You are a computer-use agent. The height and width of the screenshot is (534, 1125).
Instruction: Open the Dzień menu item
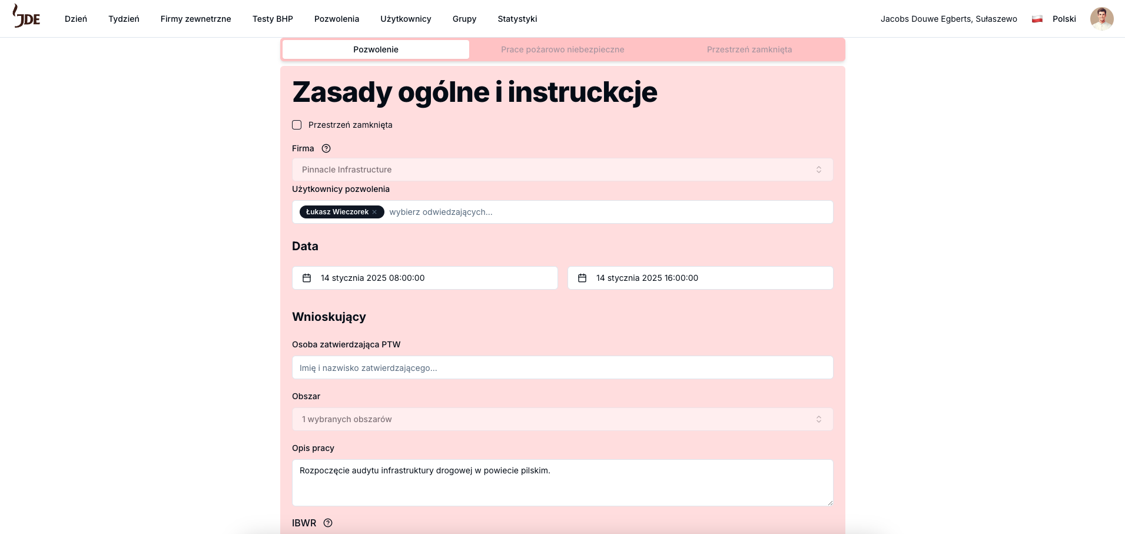pyautogui.click(x=76, y=19)
